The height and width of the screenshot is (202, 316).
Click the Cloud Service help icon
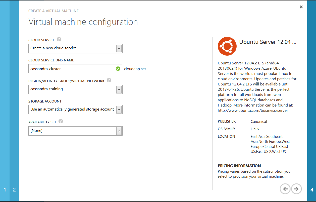coord(59,39)
